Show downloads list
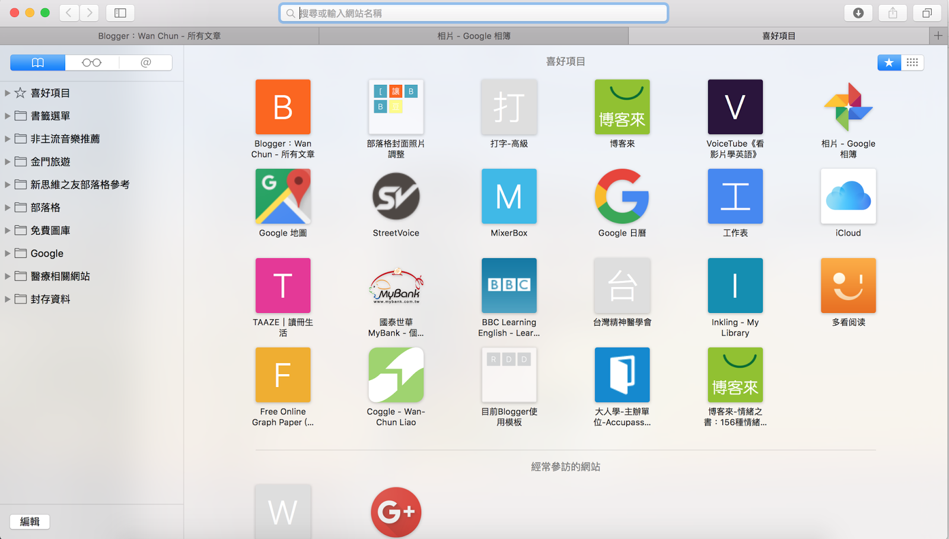 point(858,12)
